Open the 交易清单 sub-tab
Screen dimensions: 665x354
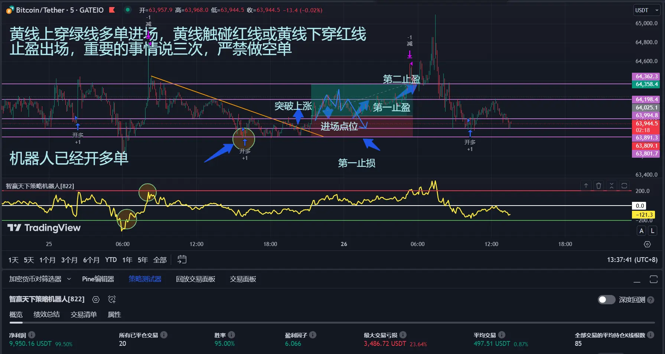[84, 315]
